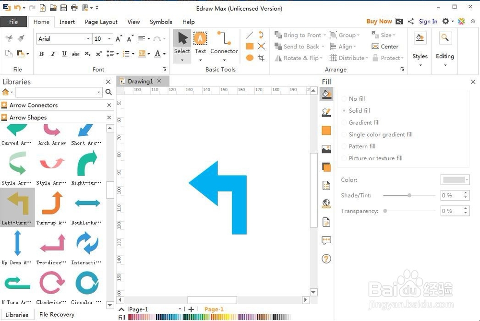Apply italic formatting

(53, 54)
